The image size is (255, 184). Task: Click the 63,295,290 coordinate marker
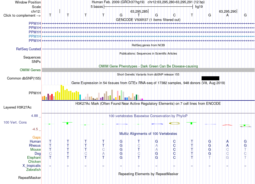(228, 11)
